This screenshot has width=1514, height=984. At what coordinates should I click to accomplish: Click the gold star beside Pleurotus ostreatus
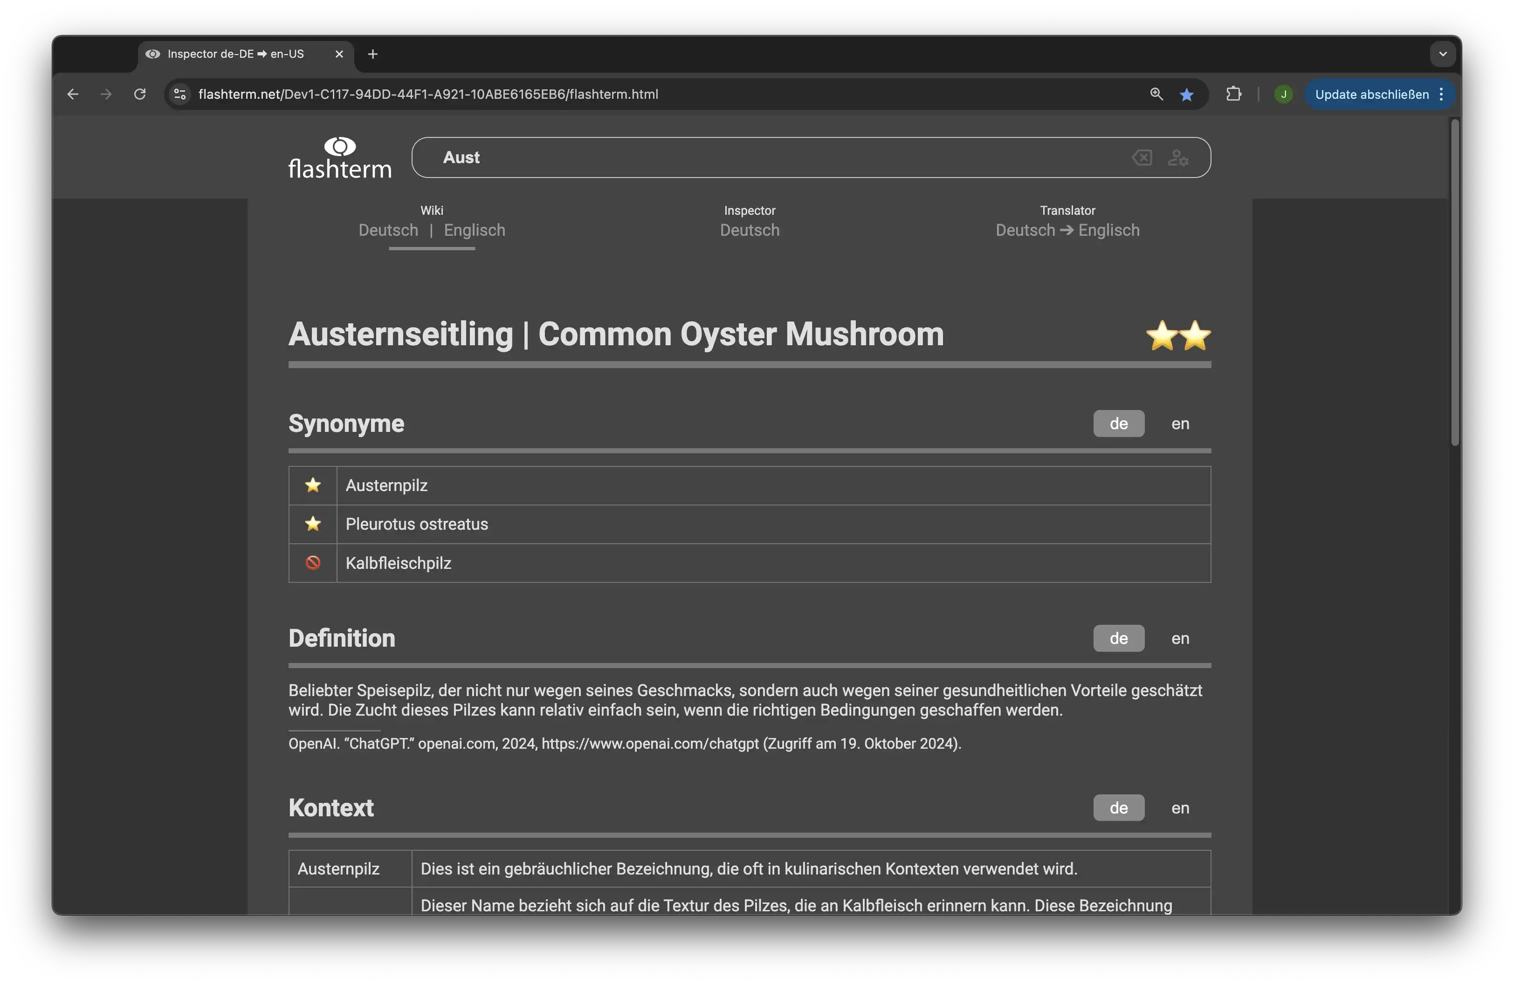click(313, 525)
